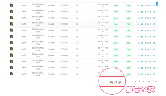Viewport: 166px width, 96px height.
Task: Click the 已完成 tag in the 2025-09-04 row
Action: coord(116,30)
